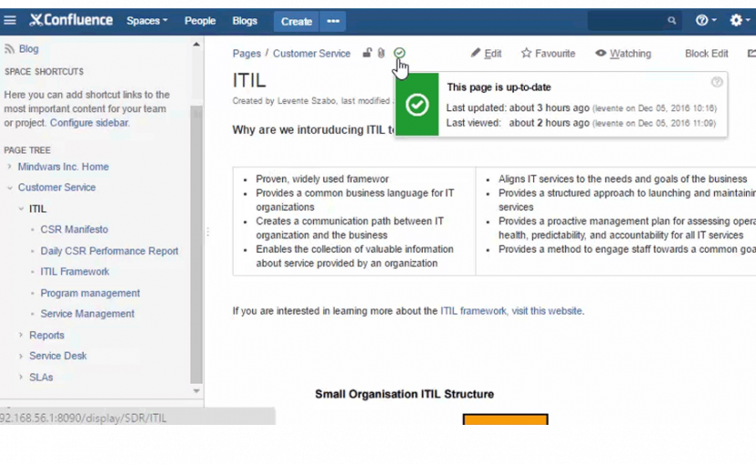The height and width of the screenshot is (465, 756).
Task: Expand the Mindwars Inc. Home tree node
Action: tap(9, 167)
